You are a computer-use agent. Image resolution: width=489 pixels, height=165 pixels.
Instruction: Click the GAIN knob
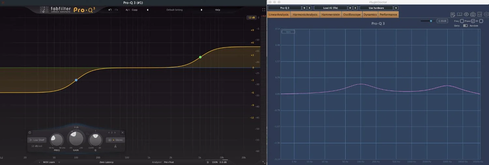point(76,138)
